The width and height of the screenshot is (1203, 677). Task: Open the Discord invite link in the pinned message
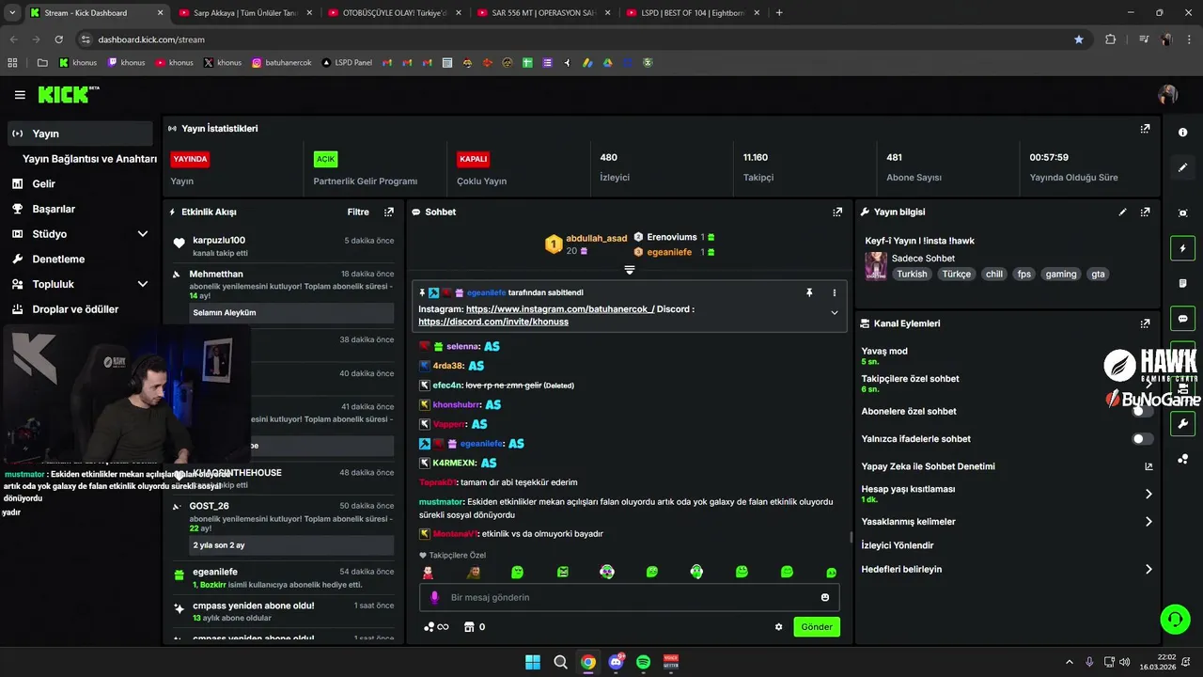(x=493, y=322)
